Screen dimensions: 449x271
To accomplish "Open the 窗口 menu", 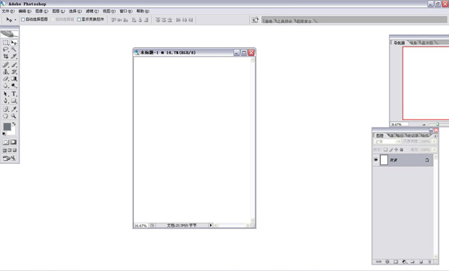I will (126, 11).
